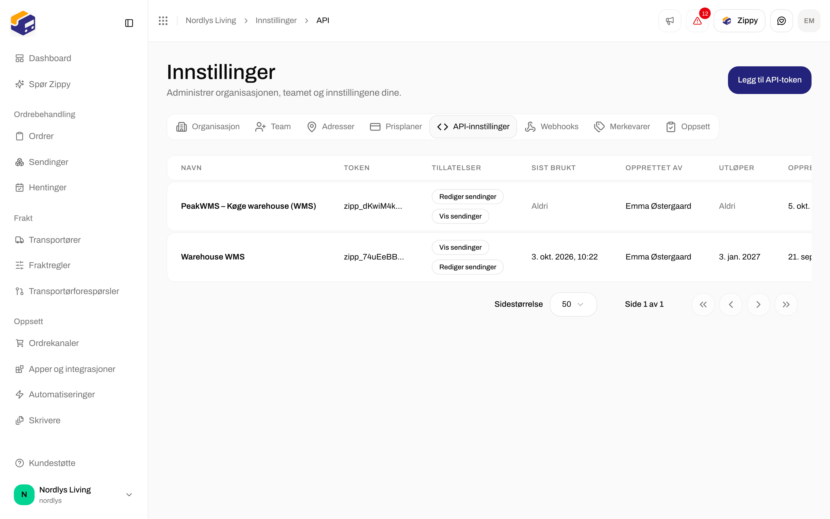Click token zipp_dKwiM4k... text
The width and height of the screenshot is (830, 519).
click(373, 206)
